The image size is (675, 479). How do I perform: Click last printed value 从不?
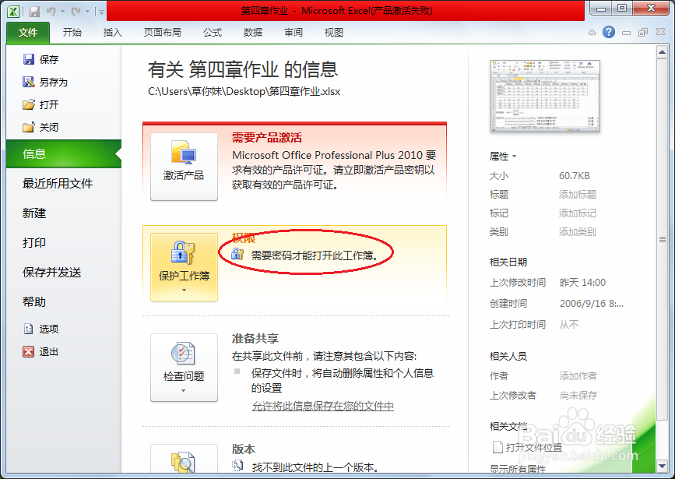click(x=568, y=324)
